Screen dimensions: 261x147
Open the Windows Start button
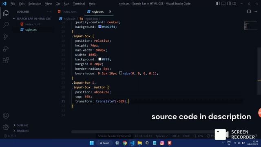pos(92,143)
